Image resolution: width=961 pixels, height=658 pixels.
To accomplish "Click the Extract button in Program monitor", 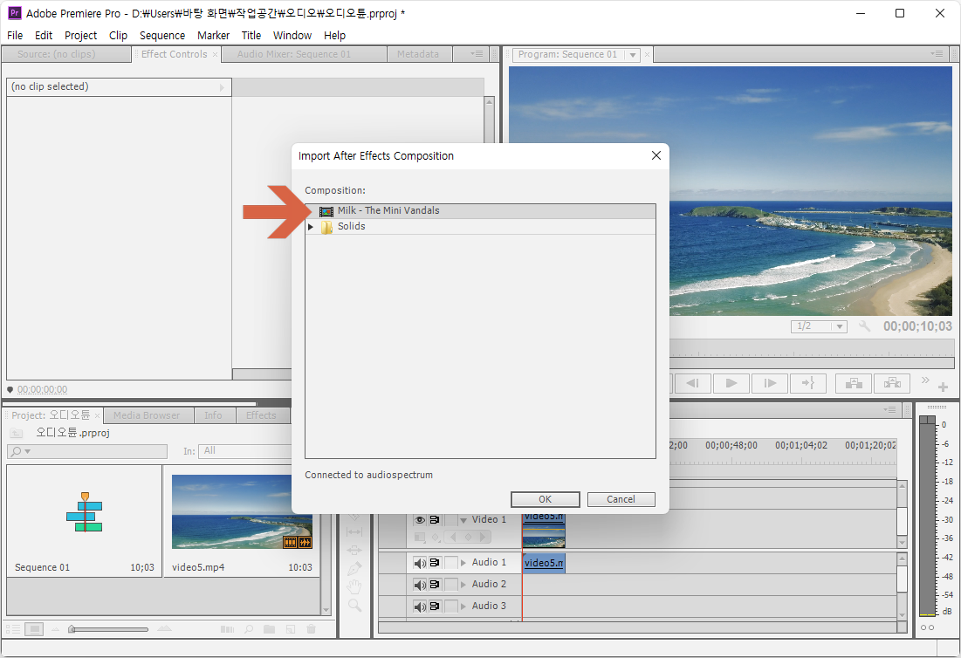I will coord(892,383).
